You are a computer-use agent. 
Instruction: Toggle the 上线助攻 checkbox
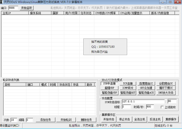pyautogui.click(x=162, y=107)
